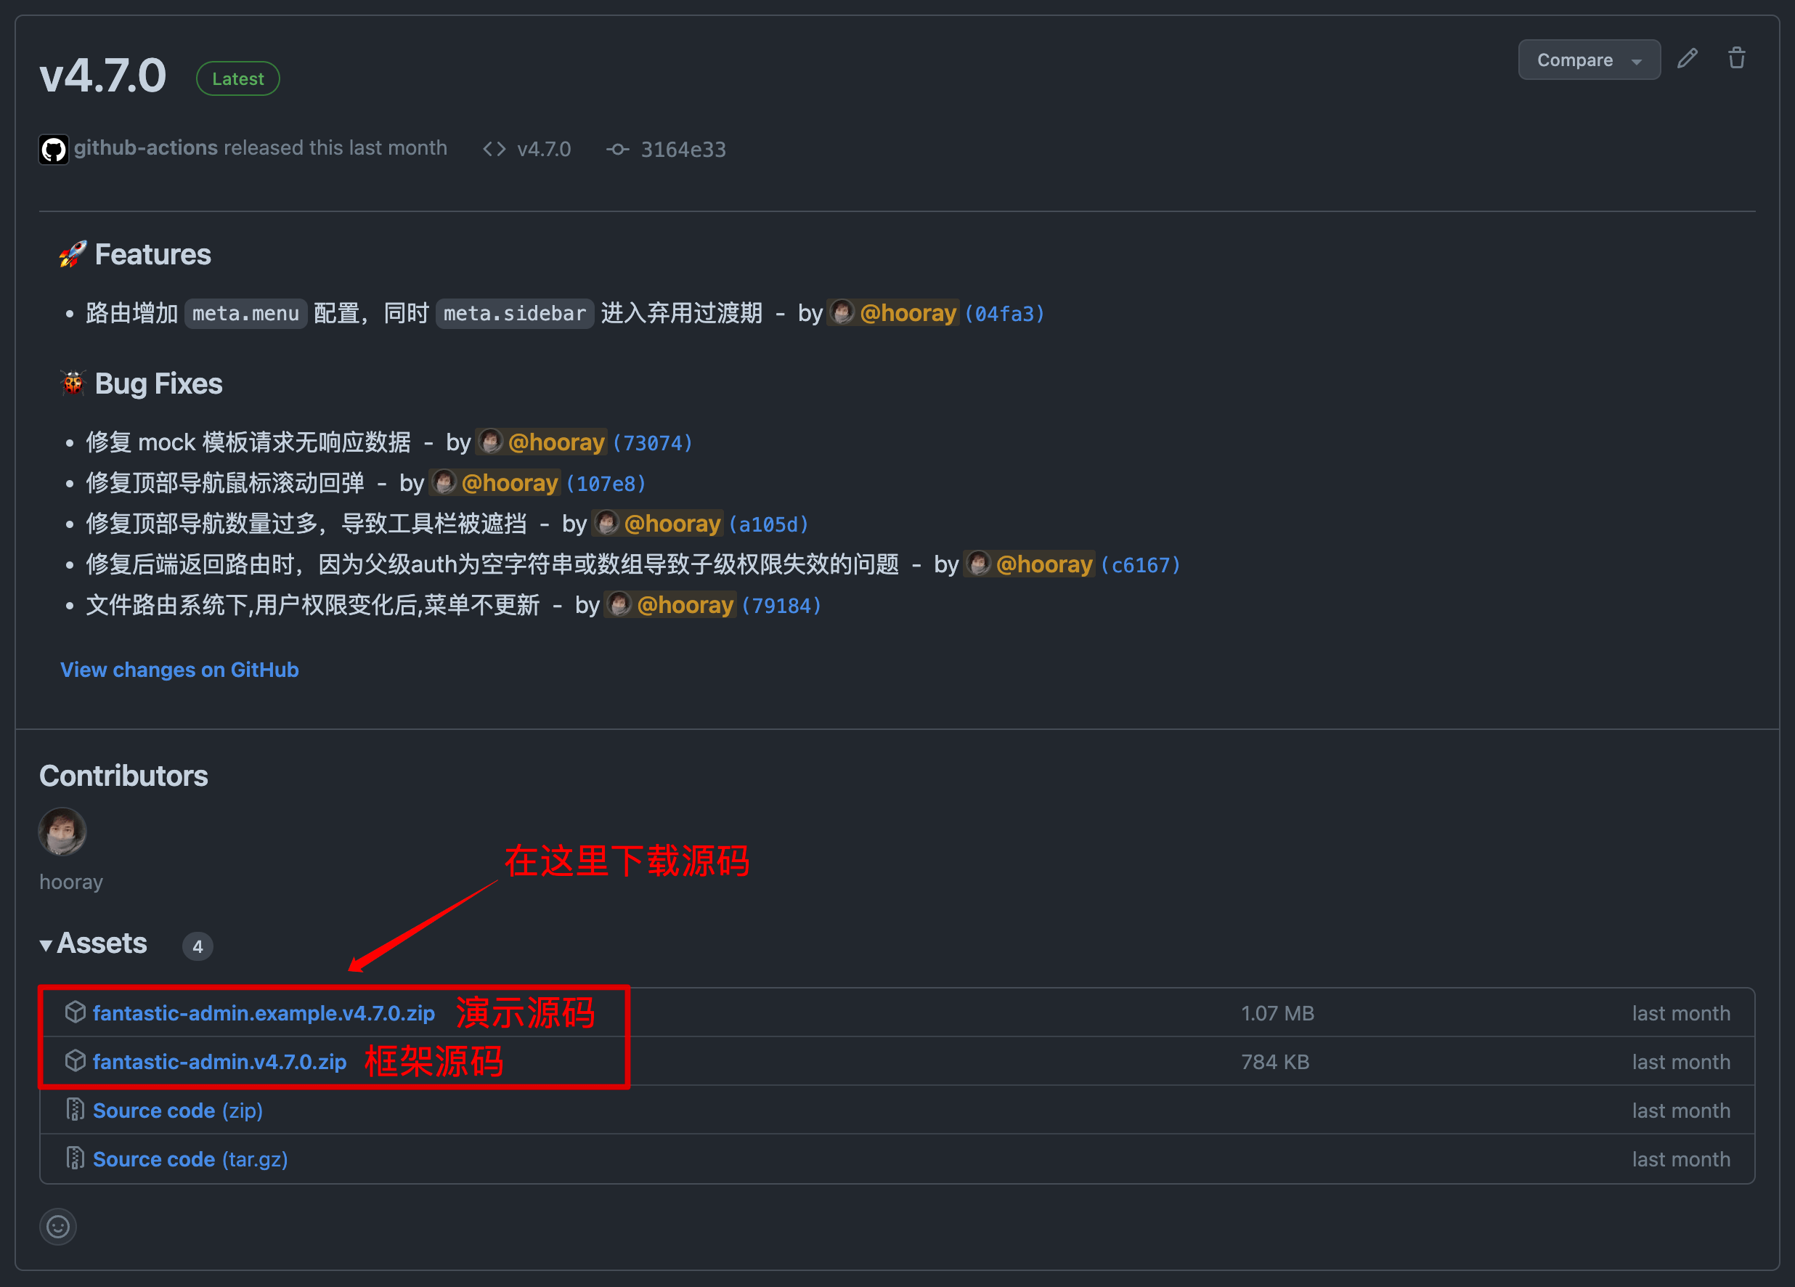Viewport: 1795px width, 1287px height.
Task: Click @hooray mention in Features item
Action: (907, 314)
